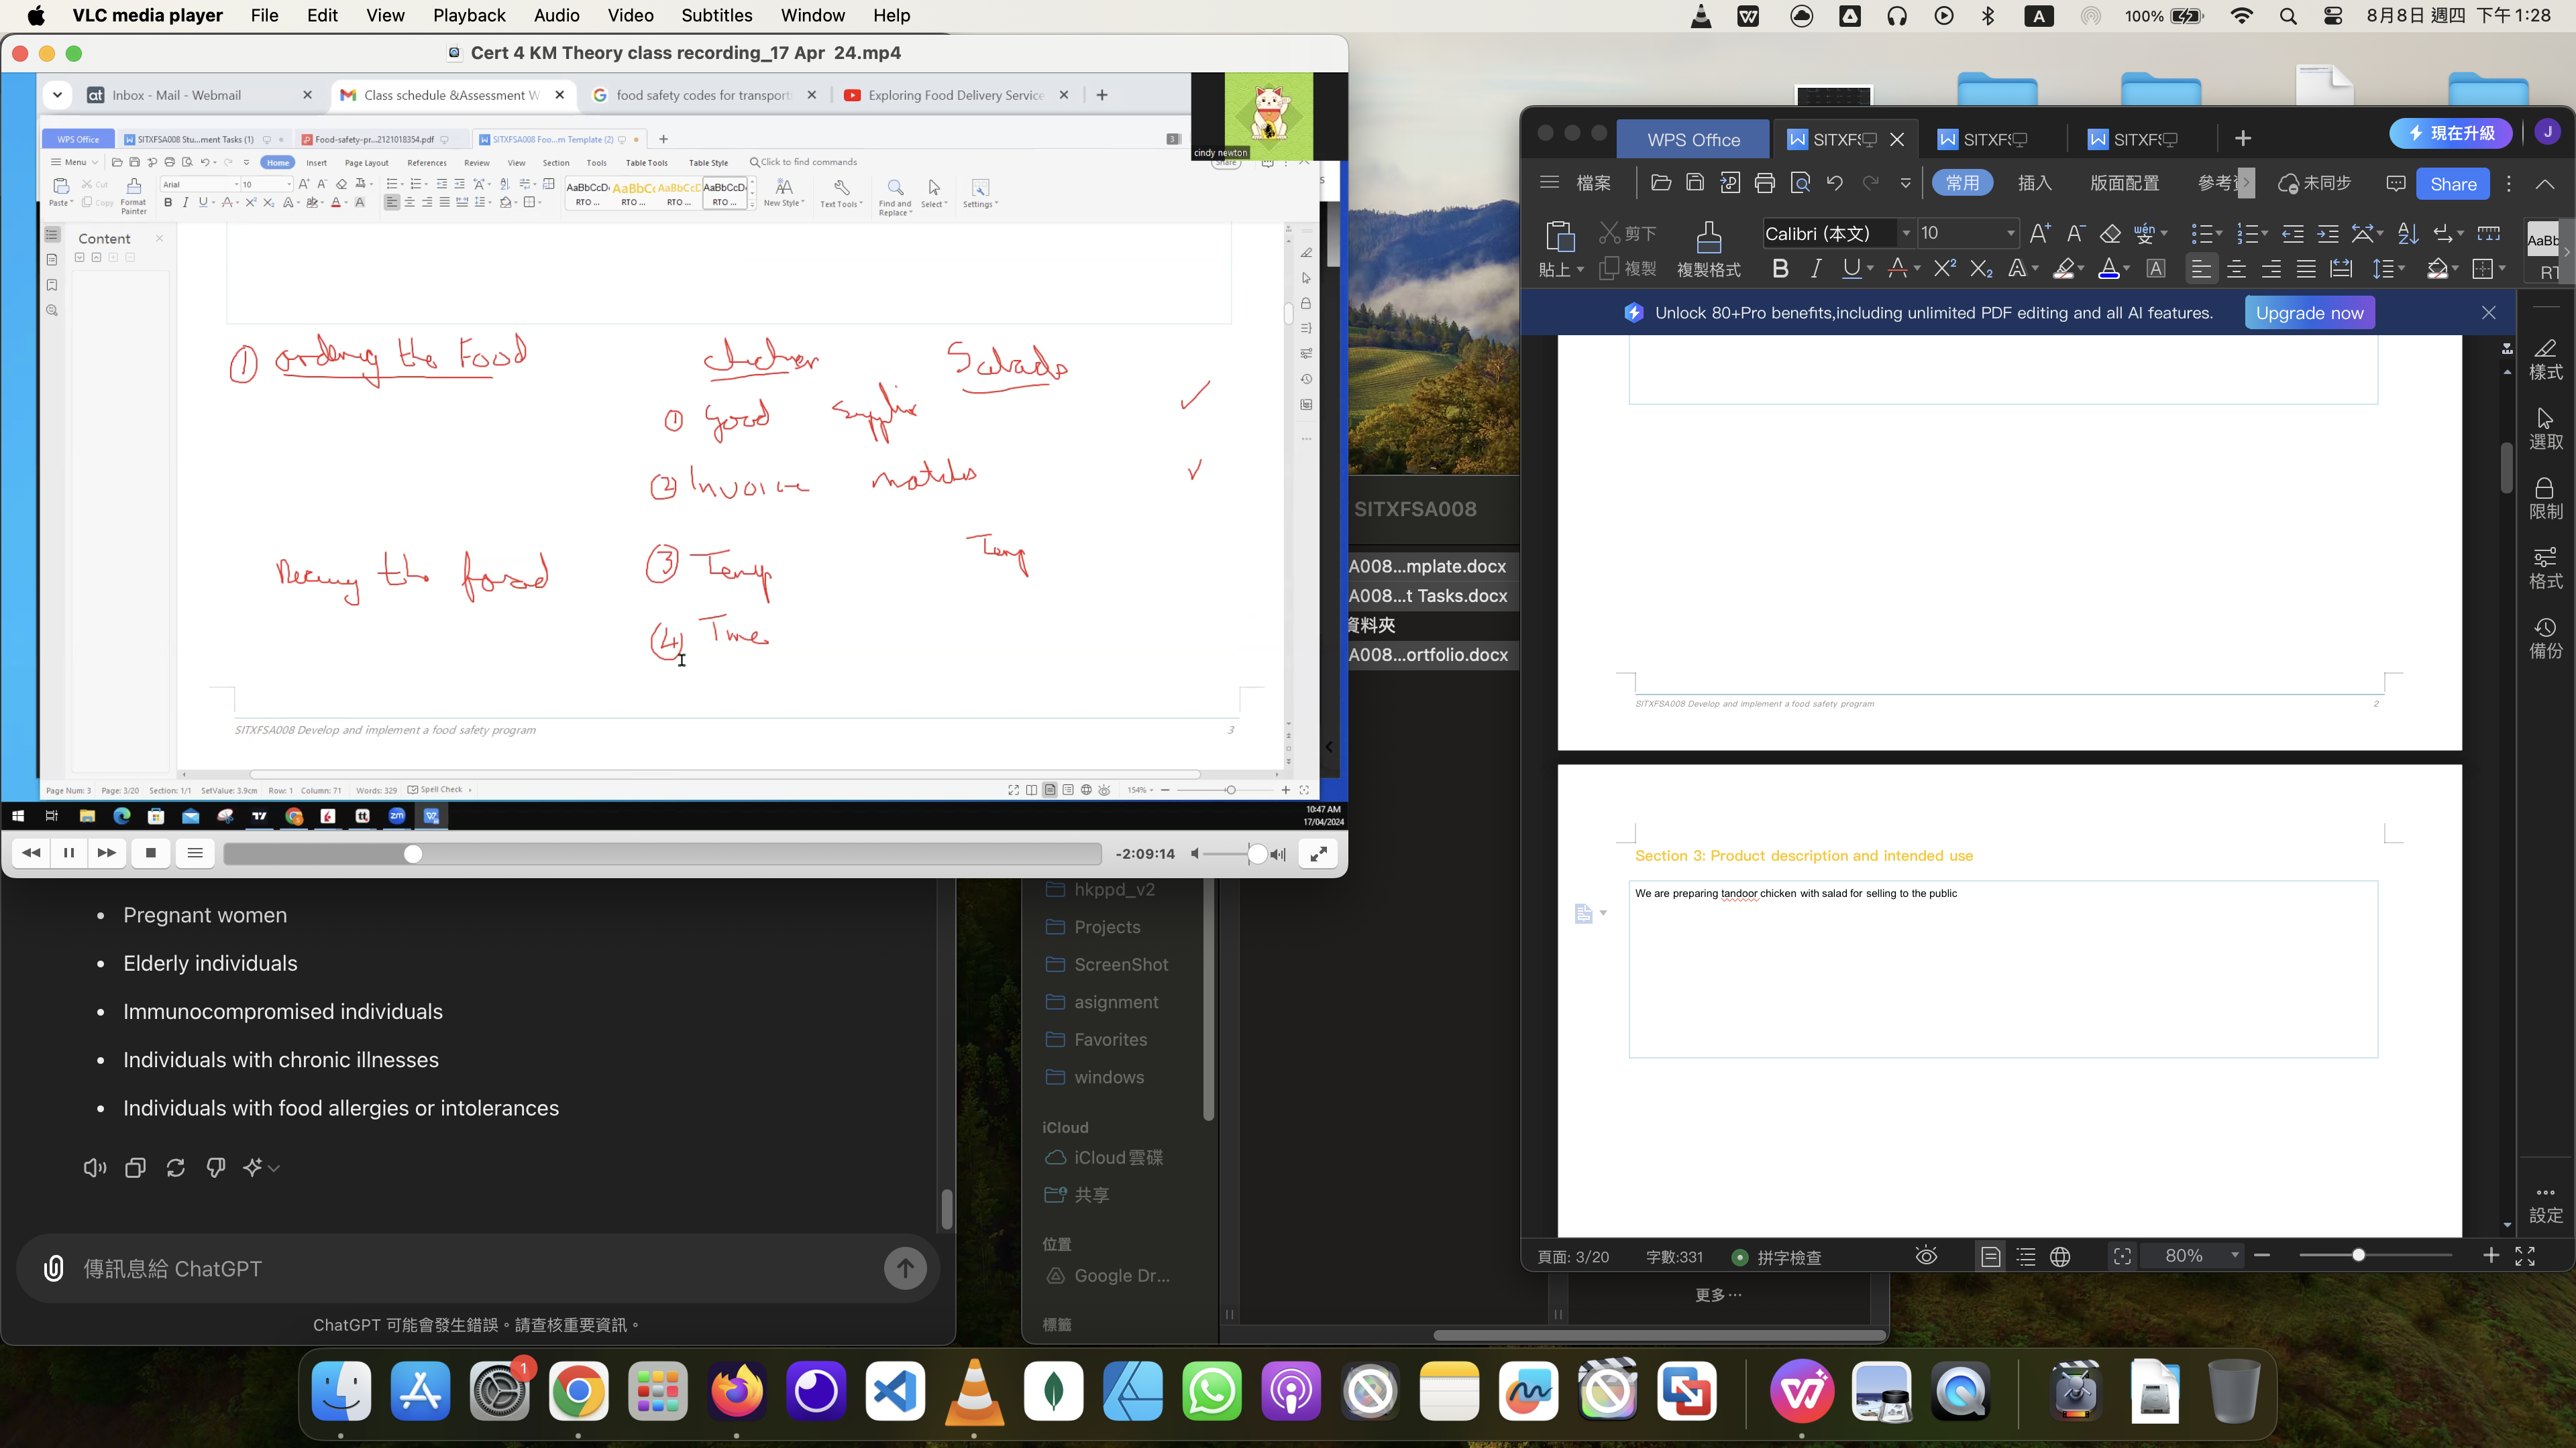Open the 限制 restrict side panel

point(2545,499)
